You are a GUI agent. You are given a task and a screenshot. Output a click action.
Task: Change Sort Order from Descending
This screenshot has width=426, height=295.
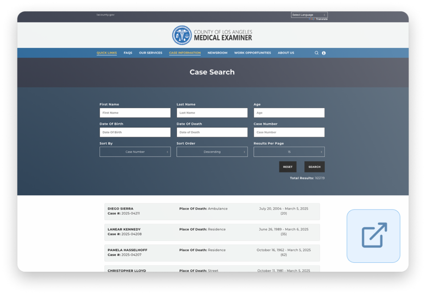point(212,152)
